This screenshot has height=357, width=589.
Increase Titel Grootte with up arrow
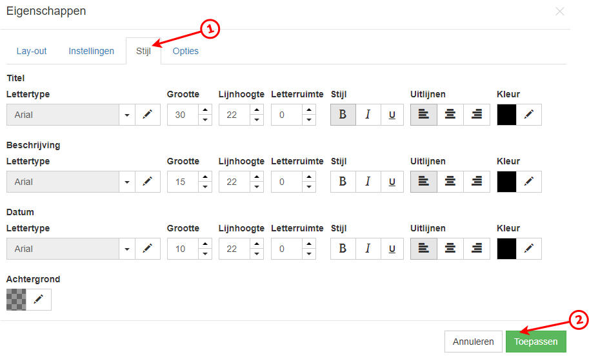pos(205,110)
